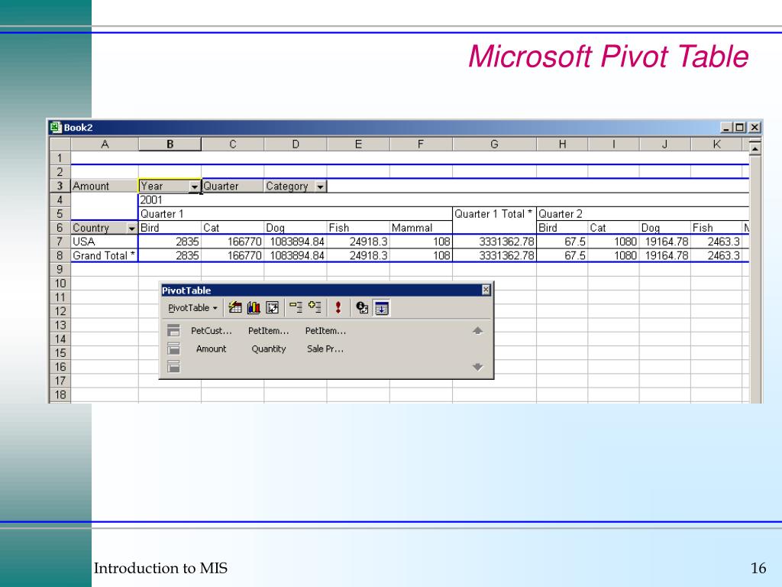Select column A header

pyautogui.click(x=105, y=144)
